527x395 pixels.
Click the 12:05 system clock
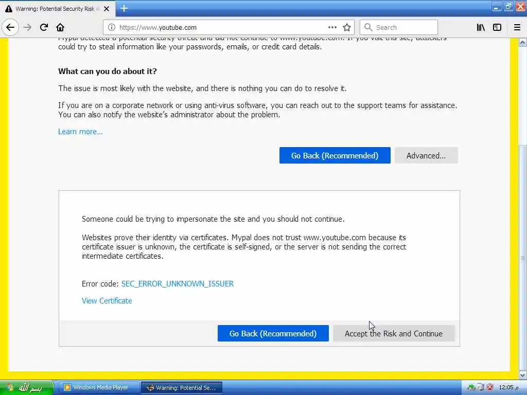(508, 388)
